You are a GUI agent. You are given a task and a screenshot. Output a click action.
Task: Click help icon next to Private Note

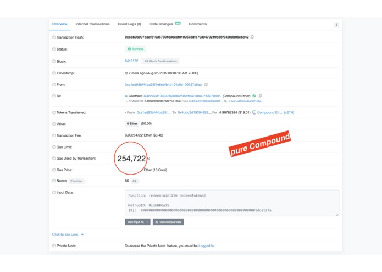click(54, 246)
